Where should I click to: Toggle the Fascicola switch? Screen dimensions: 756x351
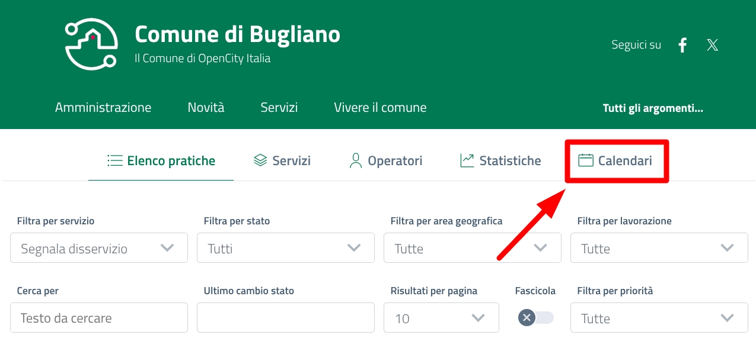click(535, 318)
